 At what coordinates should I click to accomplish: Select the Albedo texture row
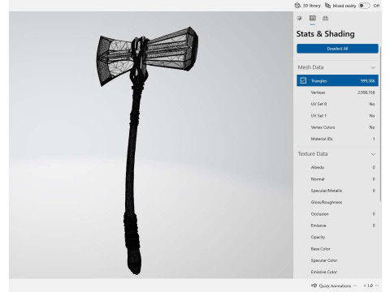point(337,167)
